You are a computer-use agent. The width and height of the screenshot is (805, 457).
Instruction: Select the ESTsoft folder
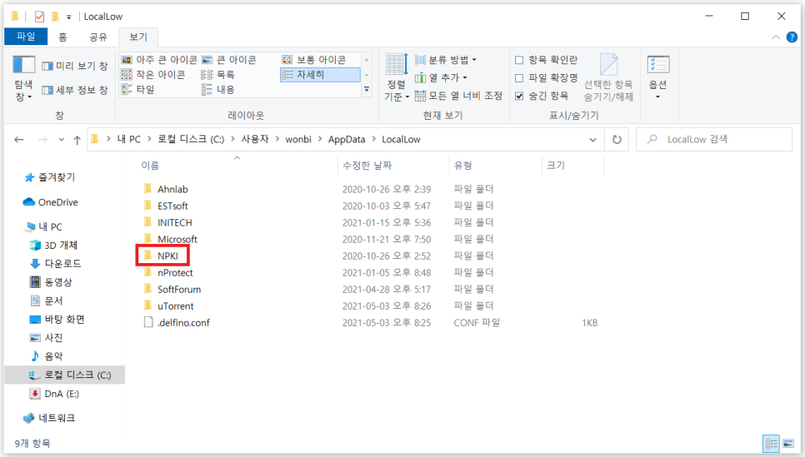tap(172, 206)
